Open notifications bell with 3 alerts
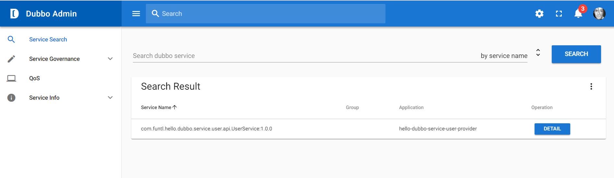The image size is (614, 178). [579, 13]
